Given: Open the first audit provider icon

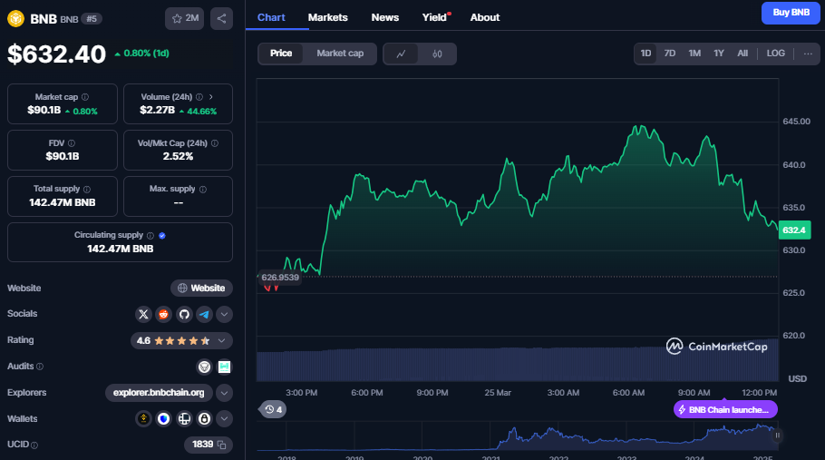Looking at the screenshot, I should [204, 367].
